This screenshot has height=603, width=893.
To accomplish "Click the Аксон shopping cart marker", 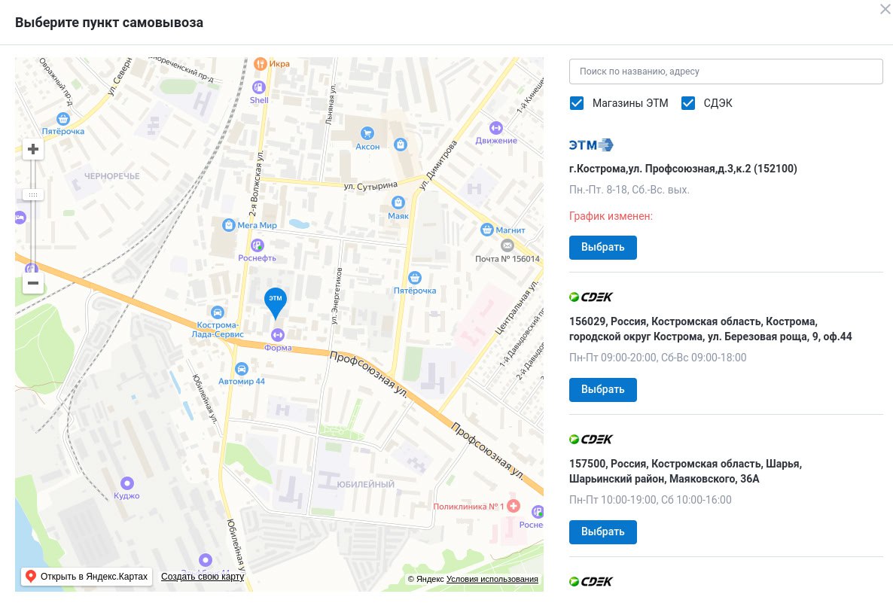I will pos(367,134).
